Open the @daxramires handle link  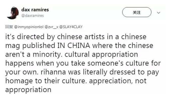click(x=33, y=16)
